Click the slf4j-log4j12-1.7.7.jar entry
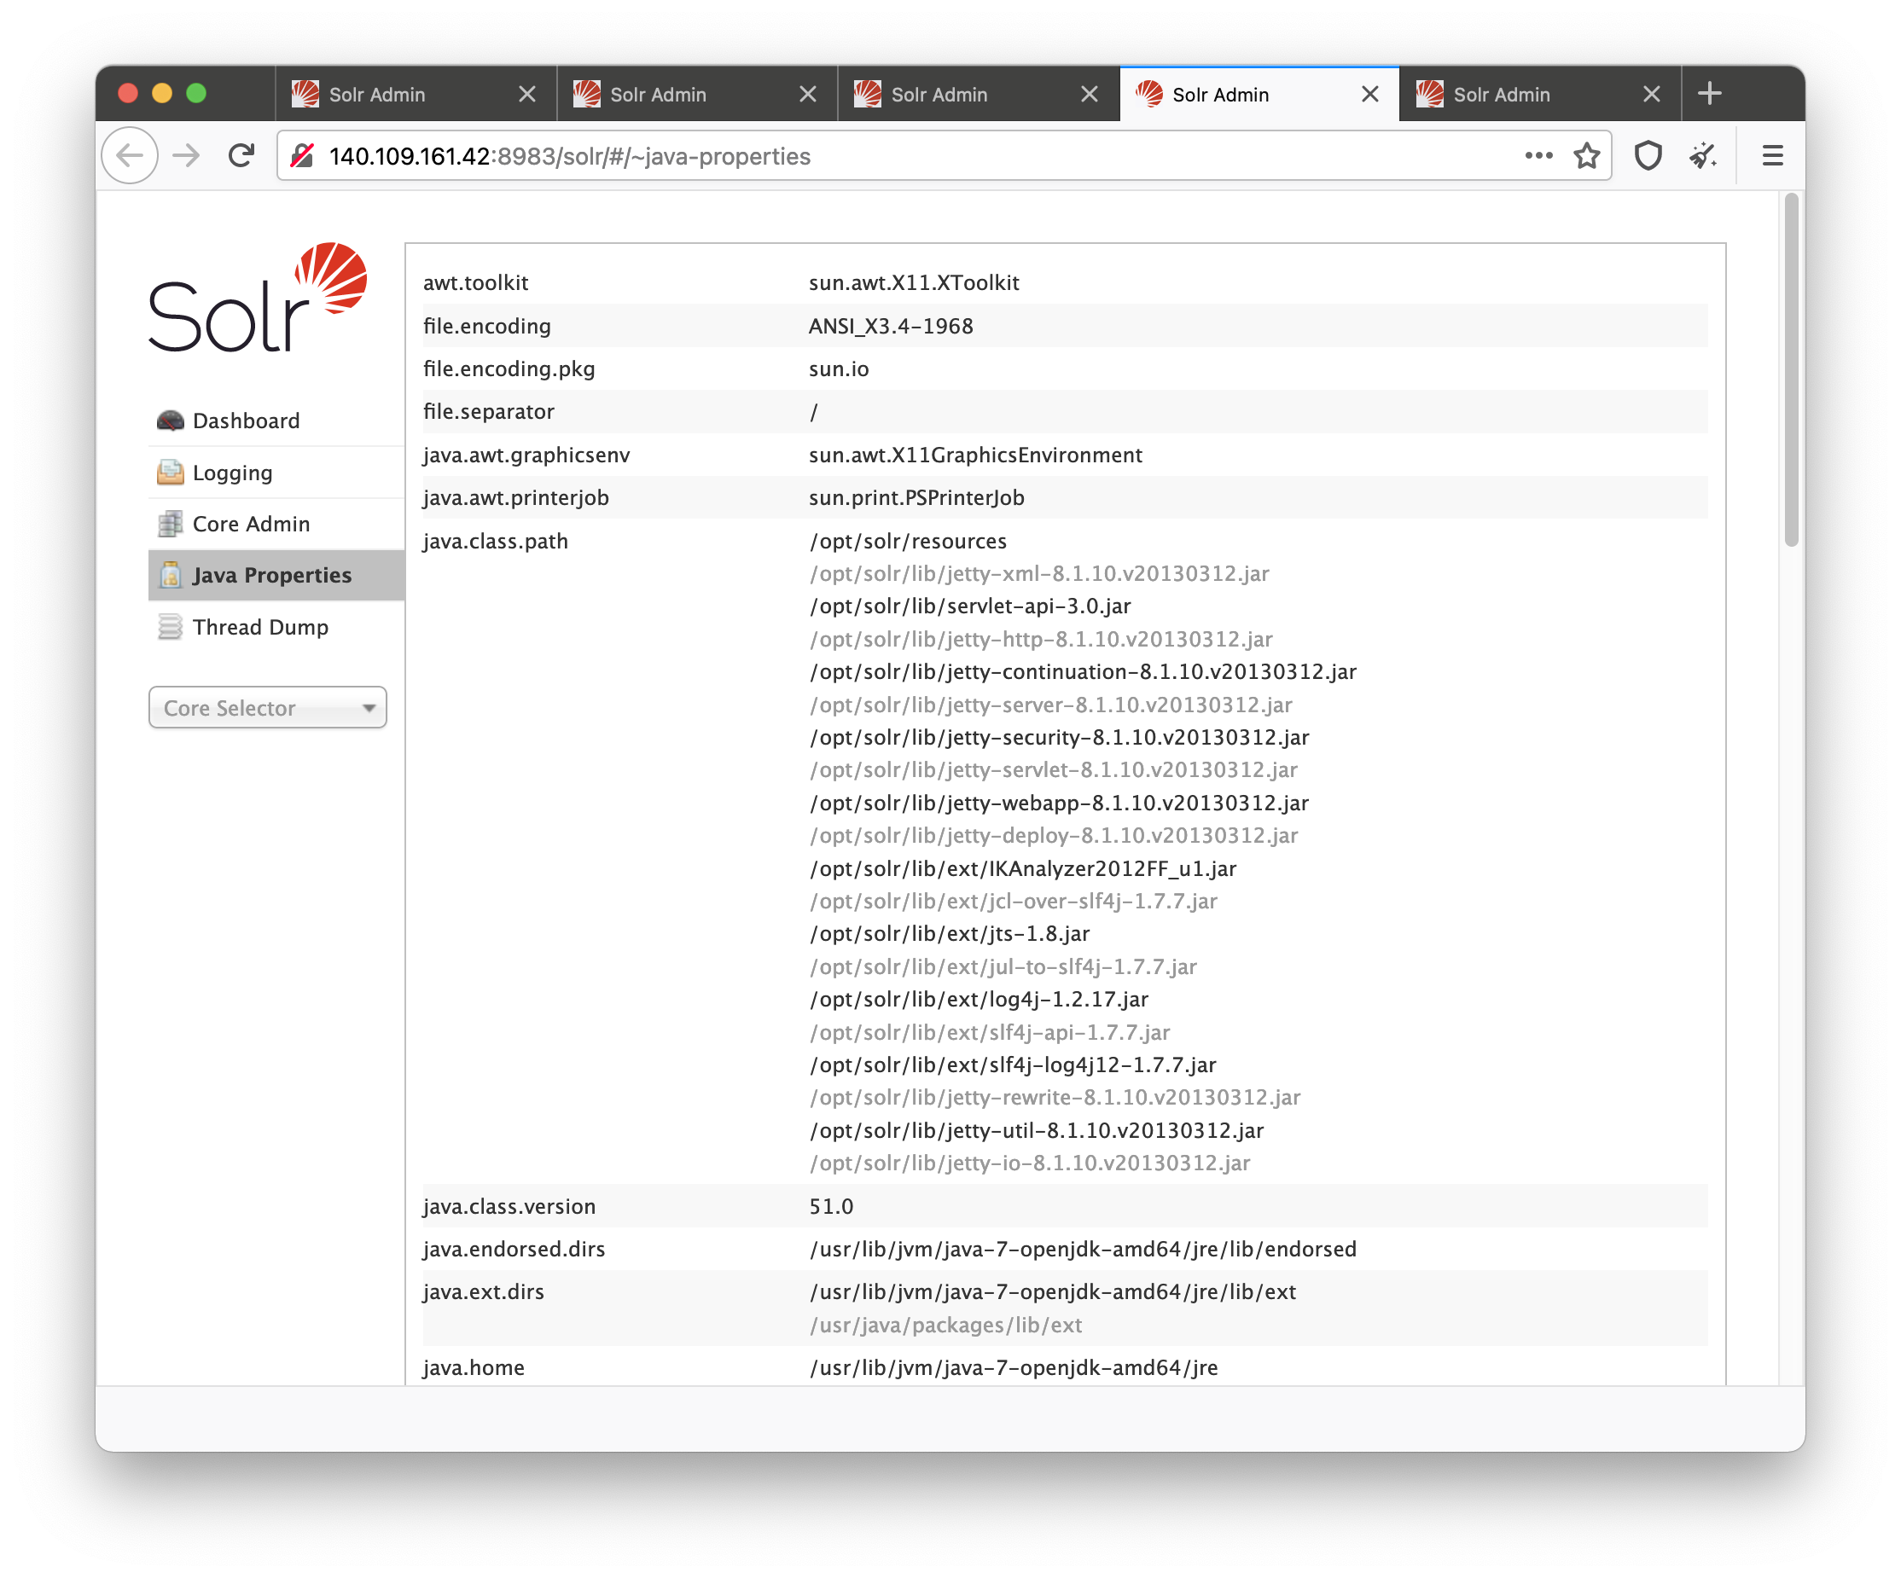Screen dimensions: 1901x1578 [1013, 1065]
